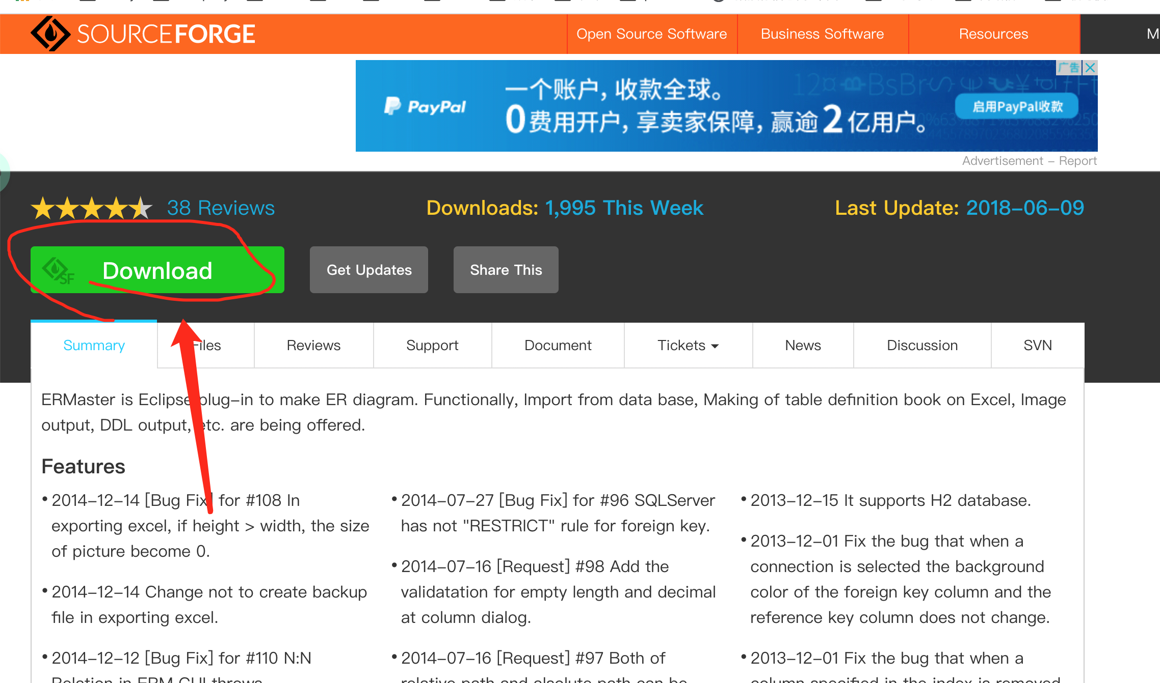1160x683 pixels.
Task: Click the SourceForge diamond logo icon
Action: (x=50, y=34)
